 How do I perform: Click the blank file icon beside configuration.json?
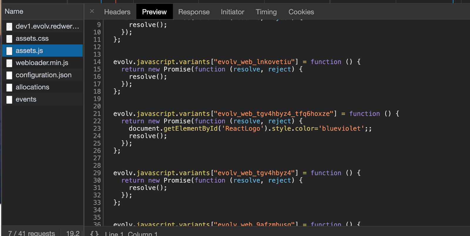(9, 75)
